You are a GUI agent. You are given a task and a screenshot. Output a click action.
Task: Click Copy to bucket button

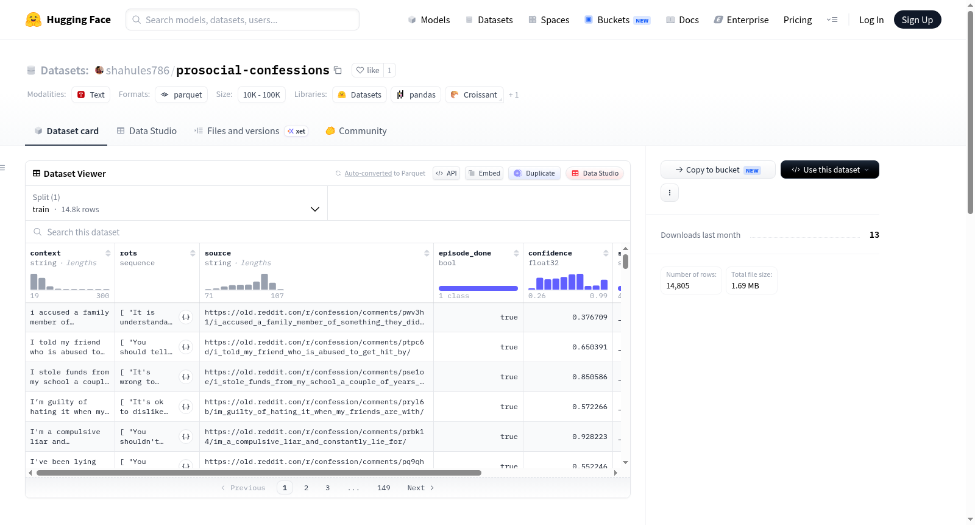718,170
